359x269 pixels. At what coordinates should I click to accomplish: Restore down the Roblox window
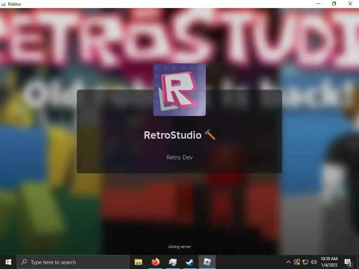334,4
